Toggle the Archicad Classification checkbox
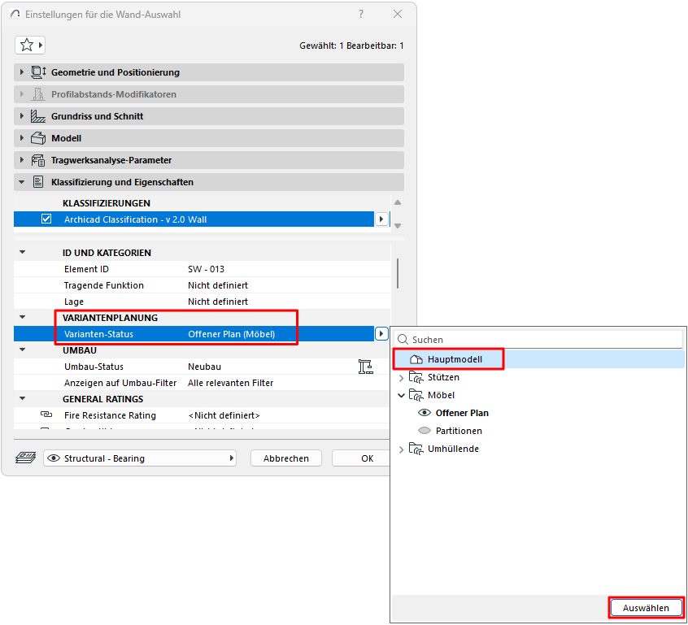The image size is (688, 625). [46, 219]
